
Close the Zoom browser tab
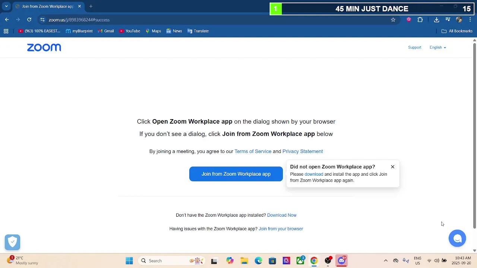pos(79,6)
